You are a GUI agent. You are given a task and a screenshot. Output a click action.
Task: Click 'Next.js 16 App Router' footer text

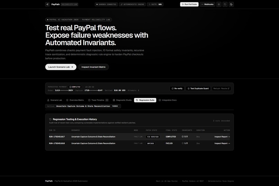[167, 181]
